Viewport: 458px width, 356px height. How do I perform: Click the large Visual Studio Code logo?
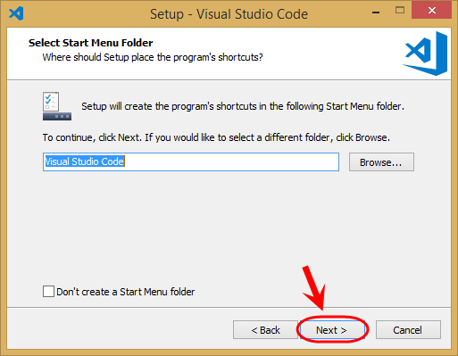coord(425,54)
